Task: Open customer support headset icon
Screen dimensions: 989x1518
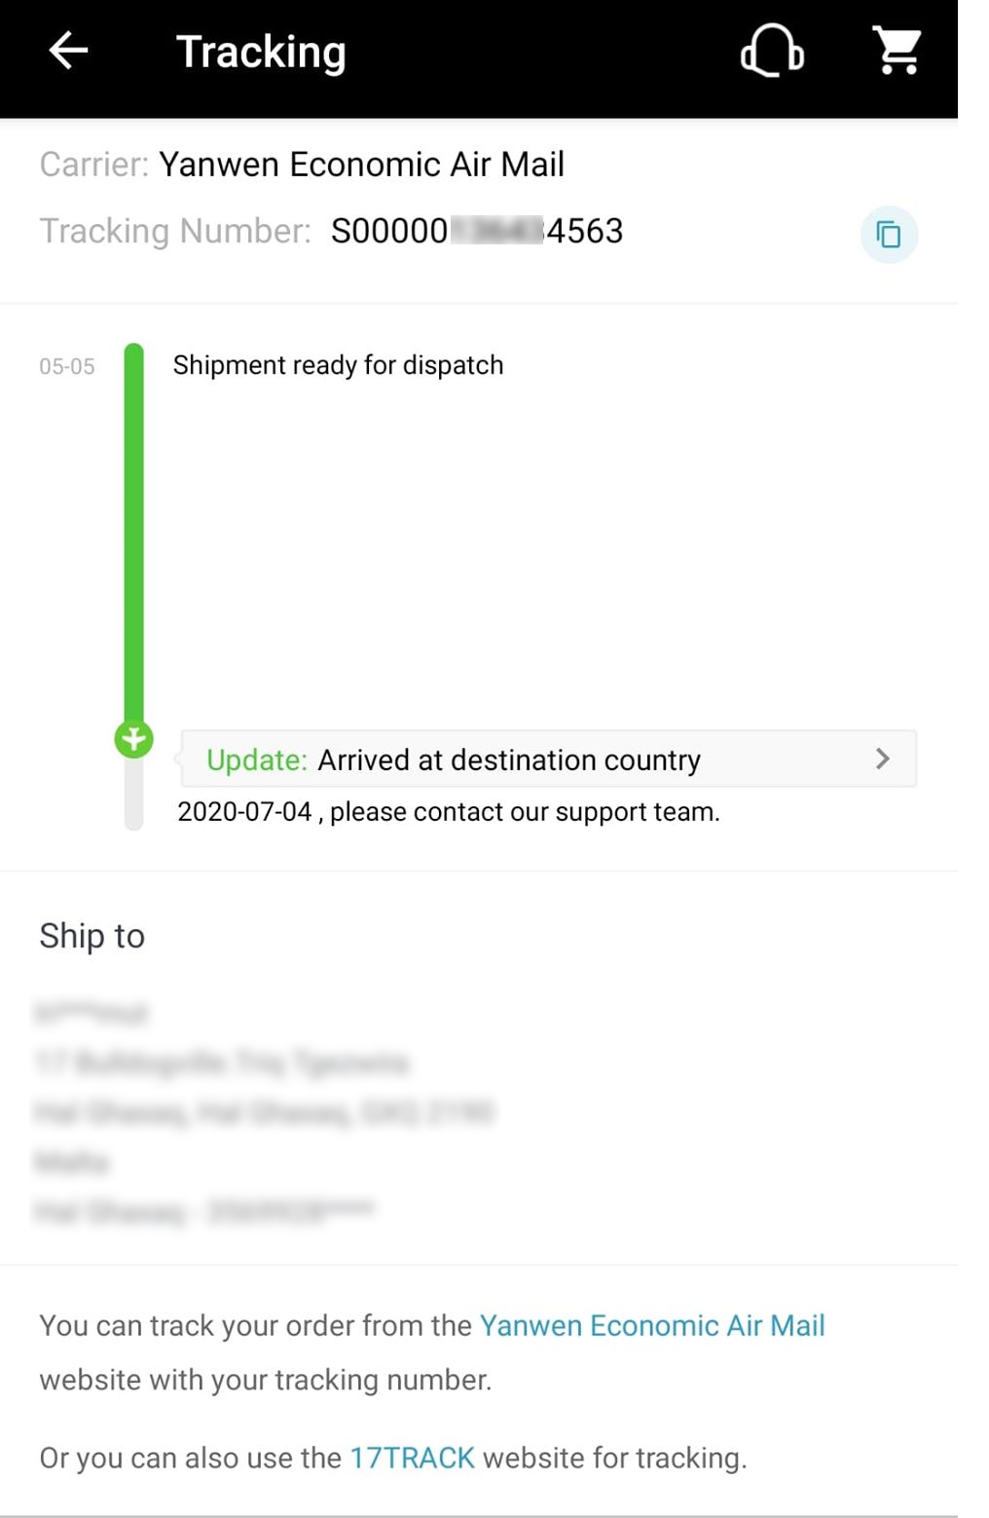Action: [x=772, y=51]
